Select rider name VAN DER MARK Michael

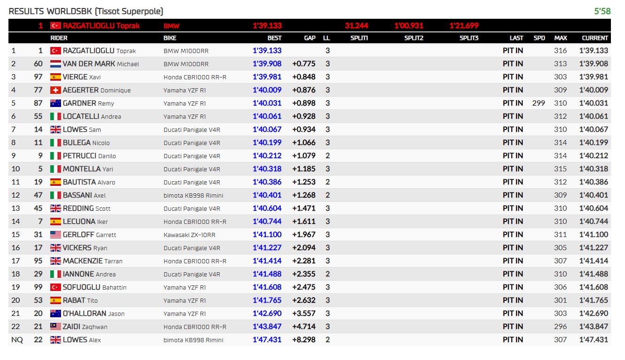pos(101,64)
